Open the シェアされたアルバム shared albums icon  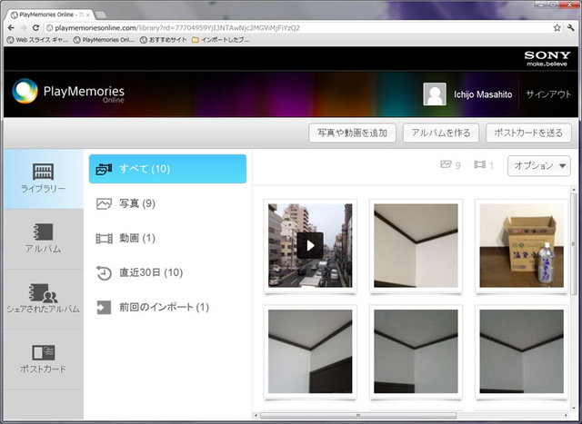tap(42, 299)
